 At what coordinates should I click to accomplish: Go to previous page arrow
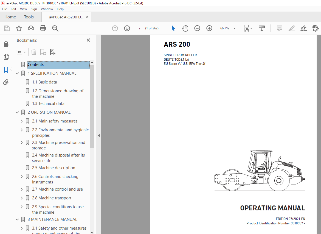[x=115, y=28]
